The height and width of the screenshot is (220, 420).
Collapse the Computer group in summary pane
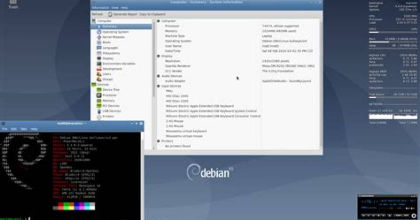[158, 21]
